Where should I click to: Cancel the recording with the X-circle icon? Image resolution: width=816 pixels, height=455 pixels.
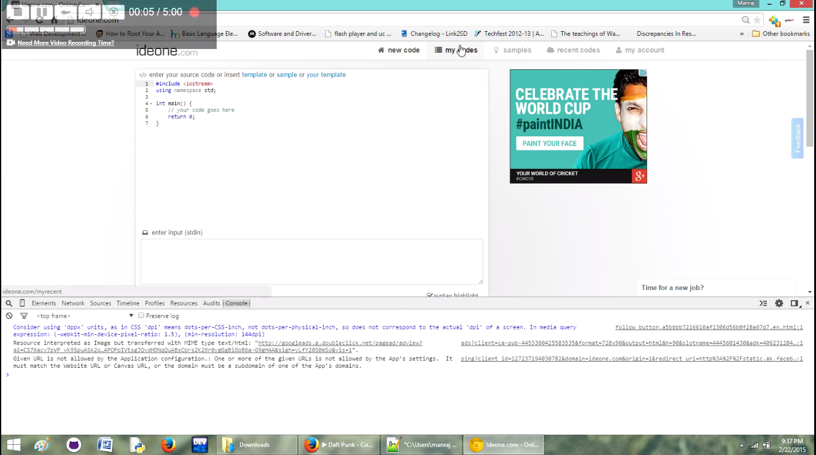(114, 12)
